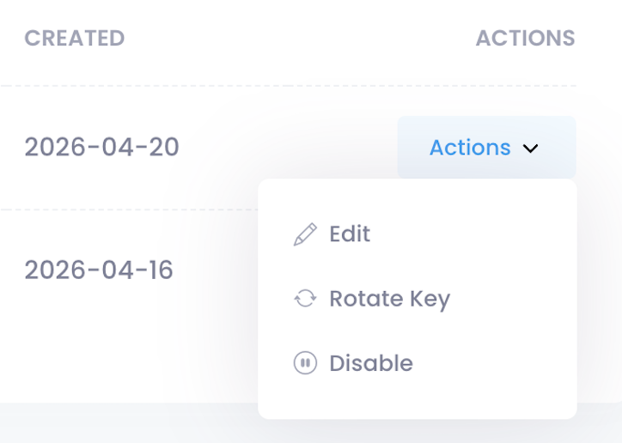Click the circular arrows rotate icon
Image resolution: width=622 pixels, height=443 pixels.
tap(305, 299)
